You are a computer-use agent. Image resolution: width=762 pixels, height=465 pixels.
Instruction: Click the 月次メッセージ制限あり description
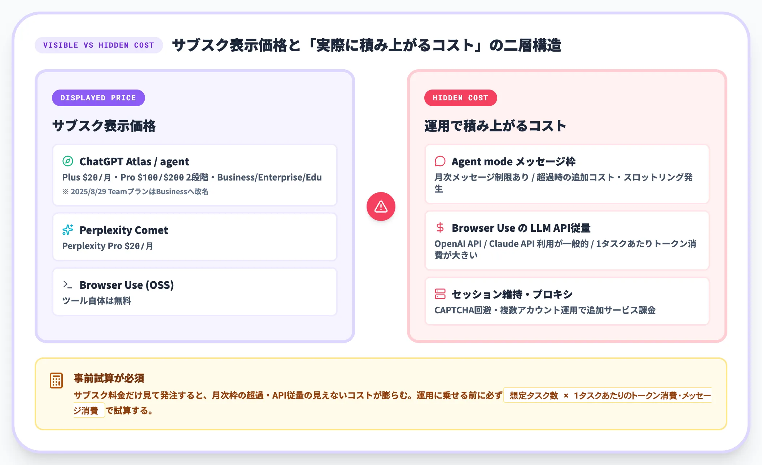[564, 183]
